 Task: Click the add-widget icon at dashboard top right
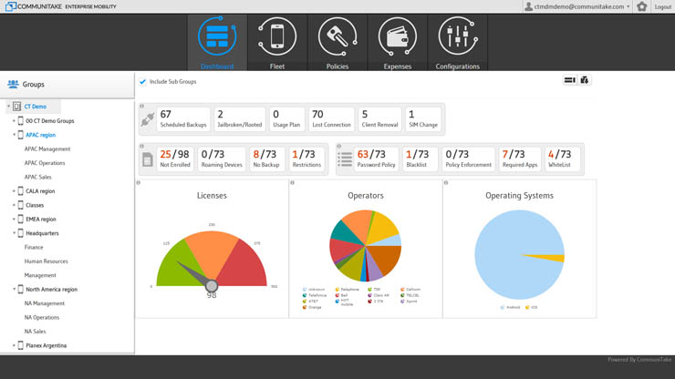(x=585, y=80)
